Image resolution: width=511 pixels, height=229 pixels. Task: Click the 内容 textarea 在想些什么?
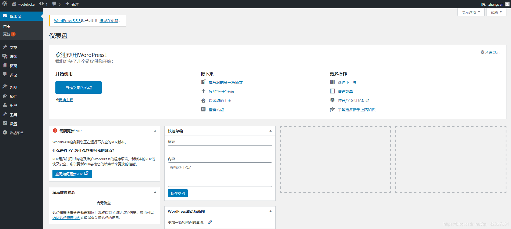point(220,175)
